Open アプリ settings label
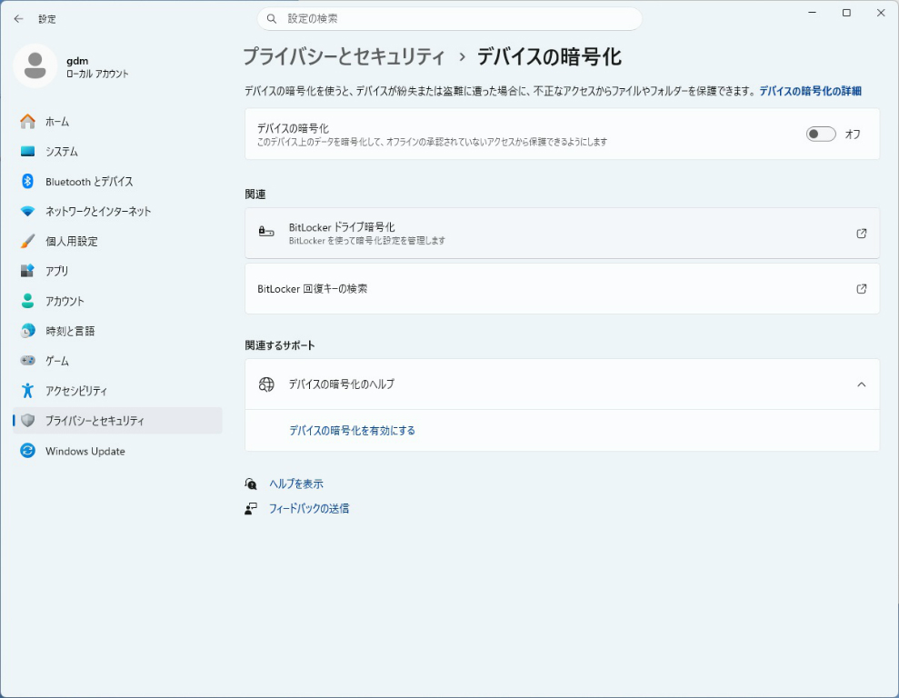Viewport: 899px width, 698px height. 56,271
